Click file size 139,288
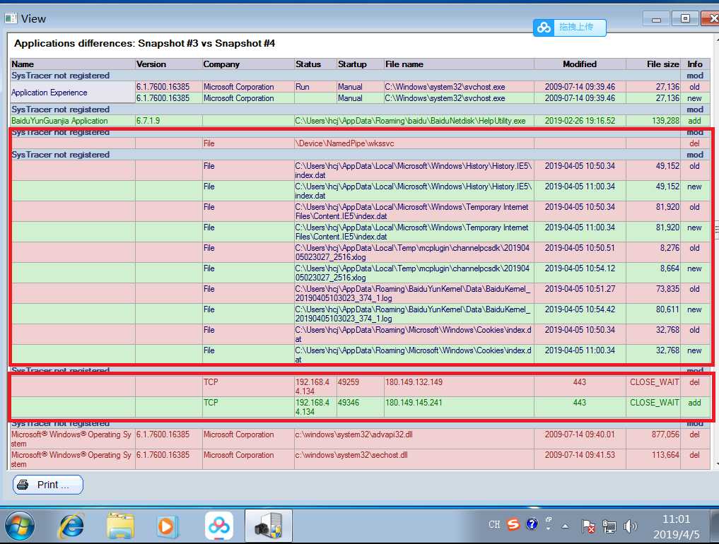Image resolution: width=719 pixels, height=544 pixels. click(x=665, y=121)
